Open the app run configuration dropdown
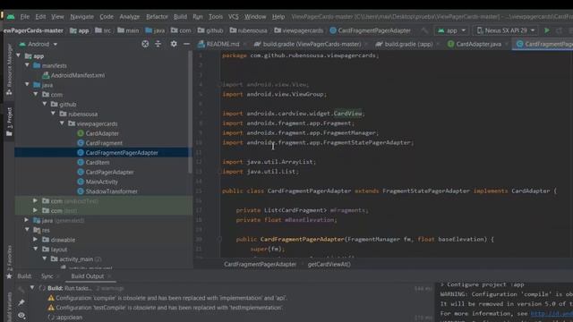 point(451,30)
